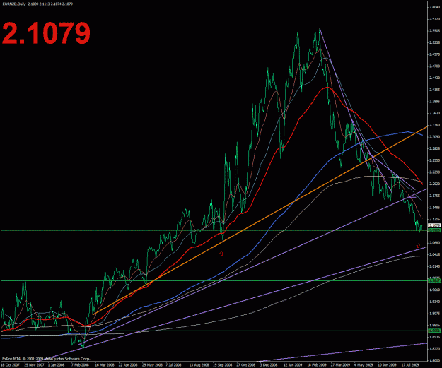The width and height of the screenshot is (442, 368).
Task: Select the 1 Jan 2008 date label
Action: click(56, 365)
